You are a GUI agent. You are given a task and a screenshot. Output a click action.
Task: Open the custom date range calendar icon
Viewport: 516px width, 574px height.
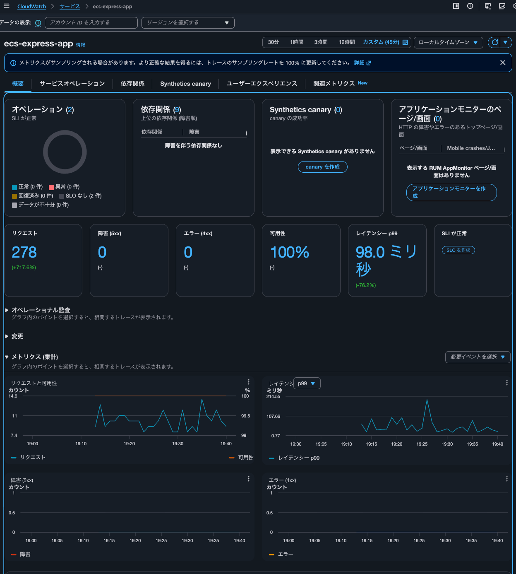405,42
